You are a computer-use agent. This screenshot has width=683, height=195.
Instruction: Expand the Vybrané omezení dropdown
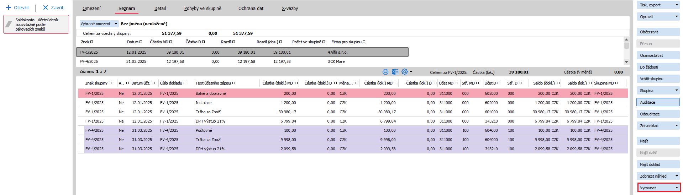(x=116, y=24)
